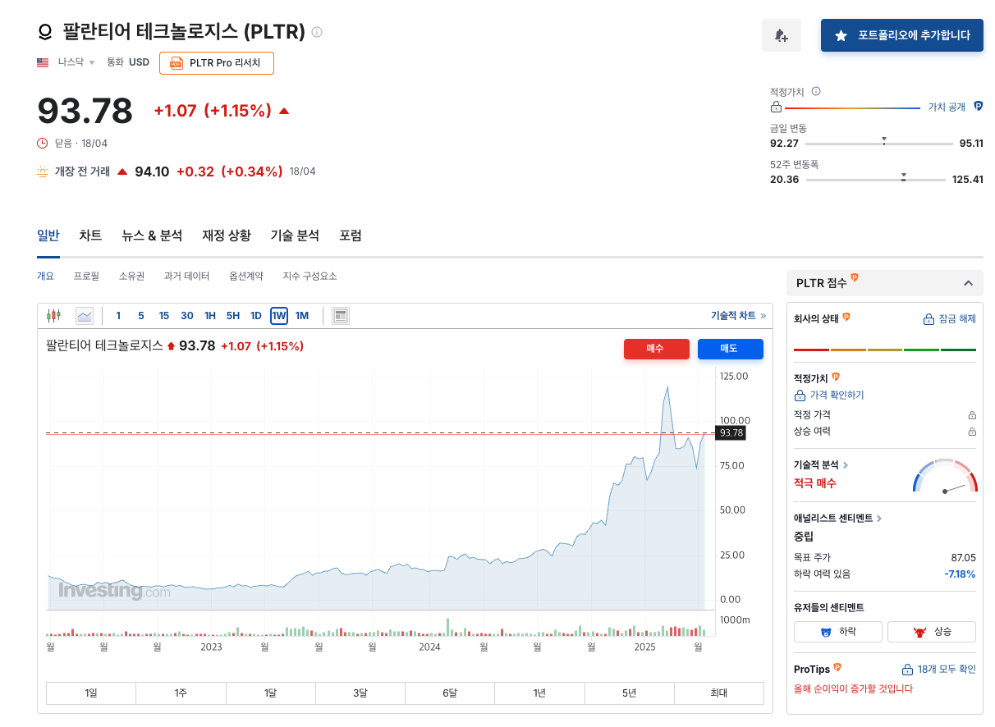995x727 pixels.
Task: Open PLTR Pro 리서치 button
Action: (x=217, y=63)
